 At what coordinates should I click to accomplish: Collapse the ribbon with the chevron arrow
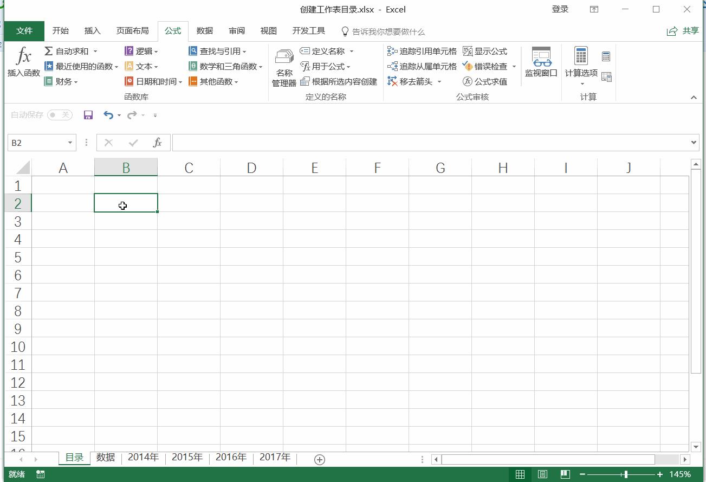694,98
